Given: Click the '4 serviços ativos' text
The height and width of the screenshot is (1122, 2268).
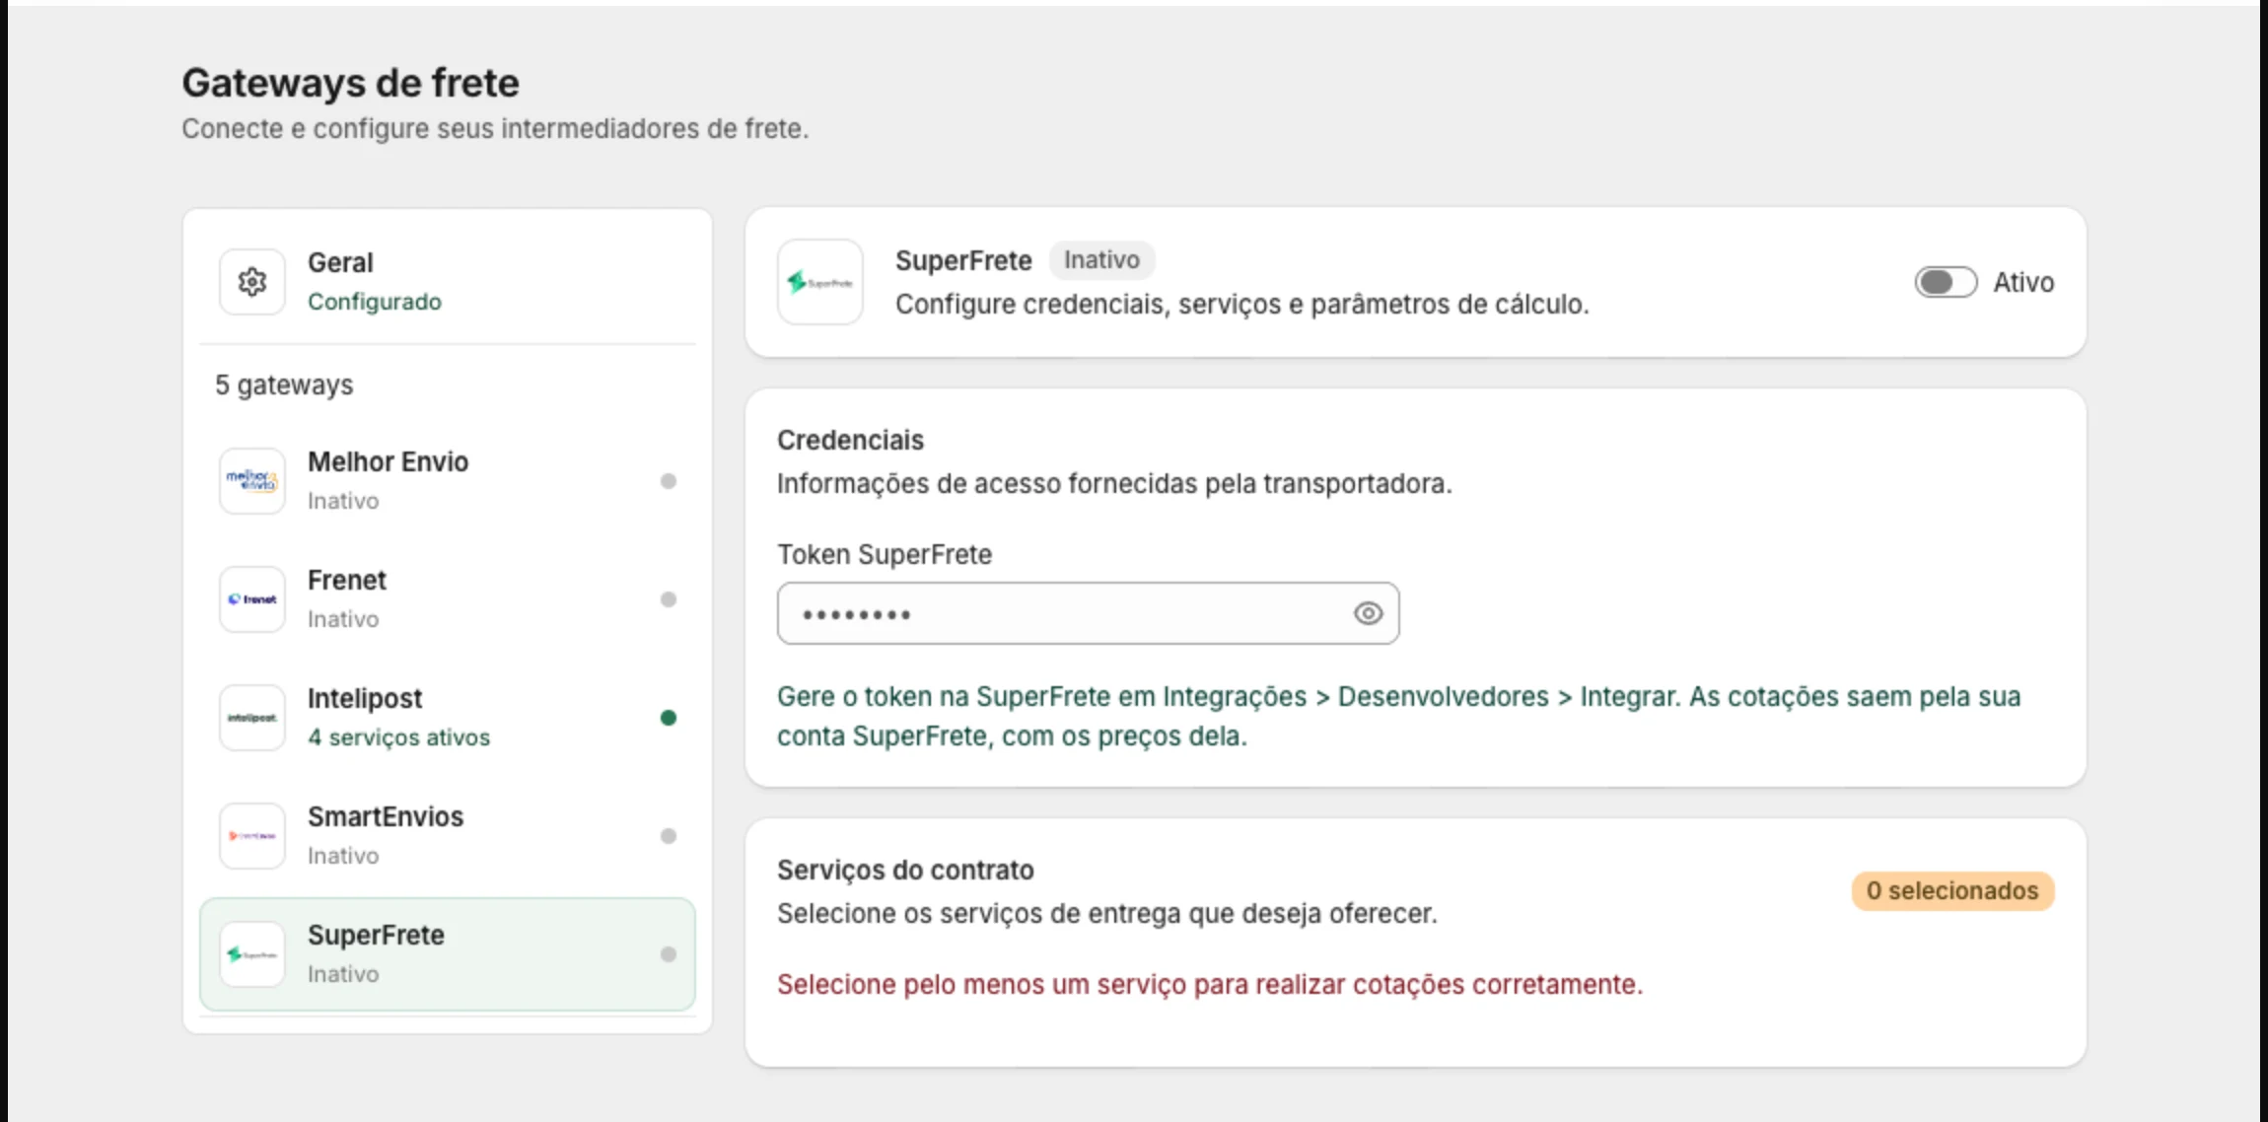Looking at the screenshot, I should 398,737.
